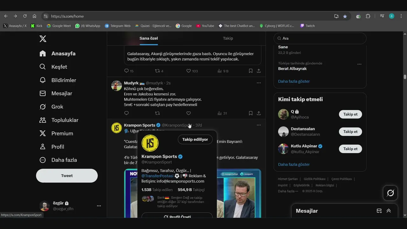Open the 1.538 Takip edilen list
407x229 pixels.
click(x=157, y=190)
